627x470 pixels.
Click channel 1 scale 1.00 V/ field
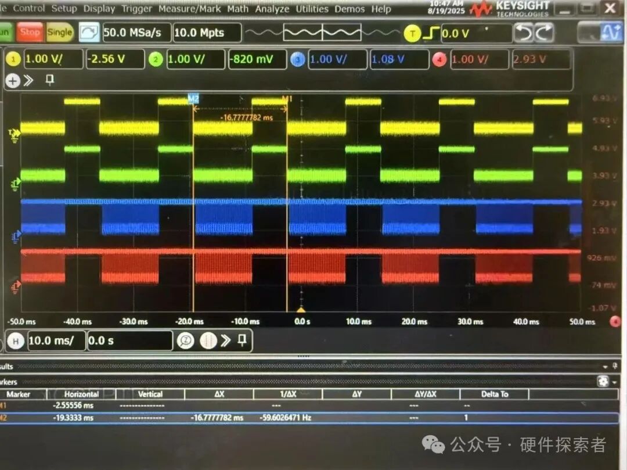coord(53,59)
